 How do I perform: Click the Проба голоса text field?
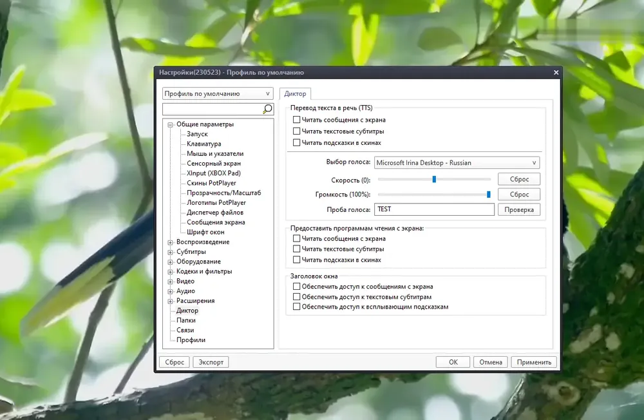(x=434, y=209)
